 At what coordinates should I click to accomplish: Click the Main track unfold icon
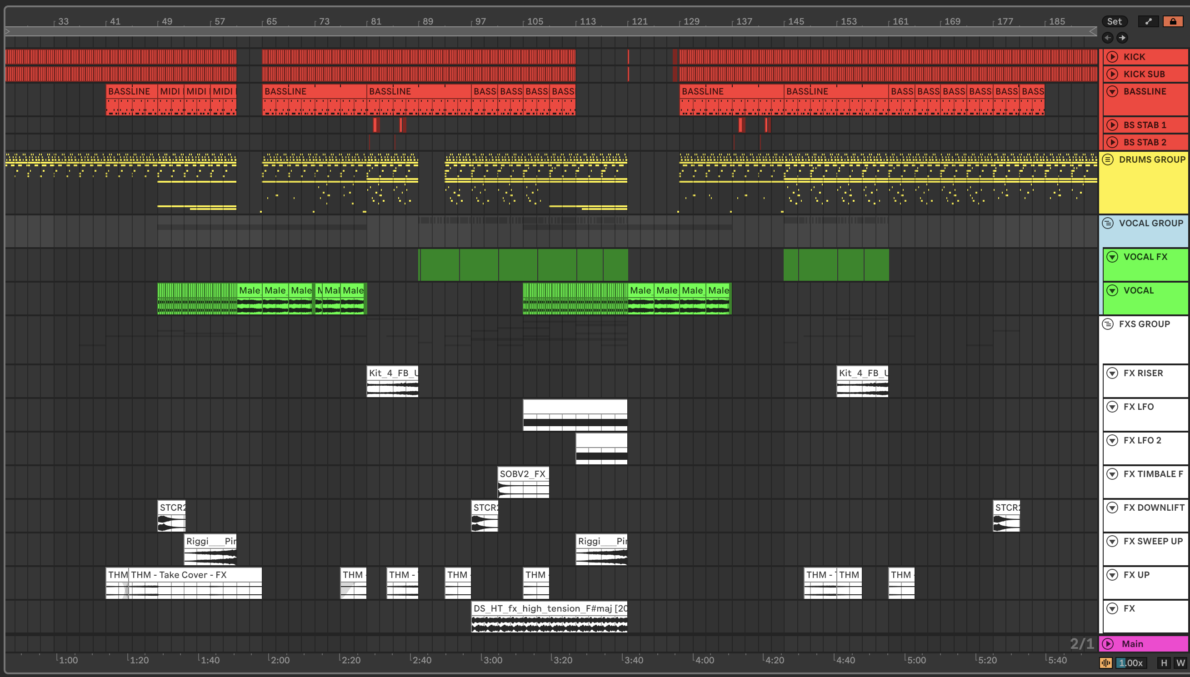coord(1108,644)
